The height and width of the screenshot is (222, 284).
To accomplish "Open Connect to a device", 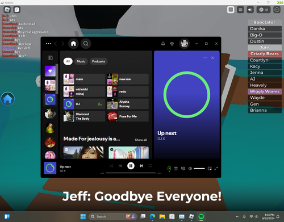I will (x=183, y=169).
